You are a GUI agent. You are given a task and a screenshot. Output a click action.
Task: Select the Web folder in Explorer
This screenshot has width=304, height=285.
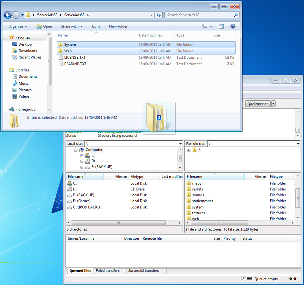(146, 51)
